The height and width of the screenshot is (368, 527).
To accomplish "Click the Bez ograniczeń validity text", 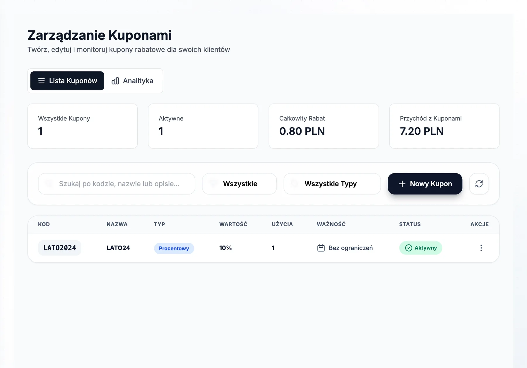I will (x=351, y=248).
